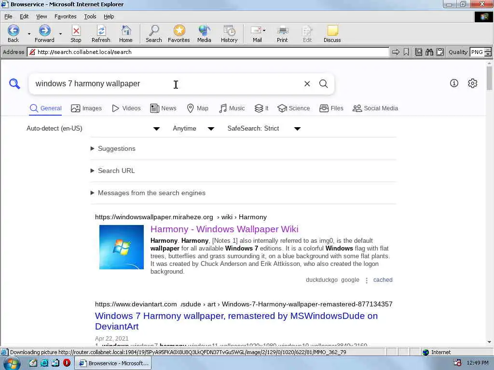Click the bookmark icon beside address bar
The height and width of the screenshot is (370, 494).
pos(406,52)
